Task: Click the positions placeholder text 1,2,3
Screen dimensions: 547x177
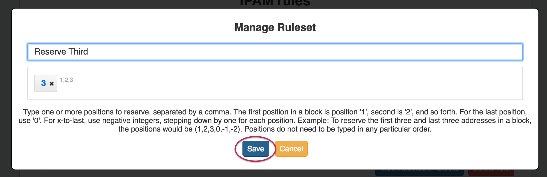Action: [x=66, y=80]
